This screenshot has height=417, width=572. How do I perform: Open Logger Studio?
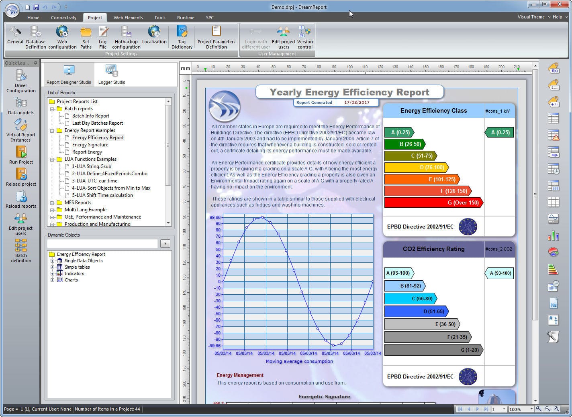[x=111, y=74]
